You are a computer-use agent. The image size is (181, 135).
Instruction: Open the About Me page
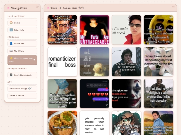22,44
